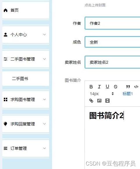Expand the 求购图书管理 menu chevron

(x=44, y=99)
